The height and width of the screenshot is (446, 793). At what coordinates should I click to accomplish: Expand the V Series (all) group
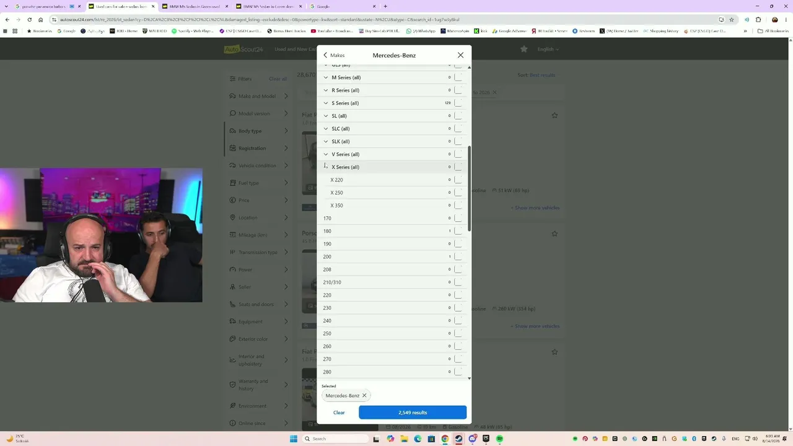(326, 154)
